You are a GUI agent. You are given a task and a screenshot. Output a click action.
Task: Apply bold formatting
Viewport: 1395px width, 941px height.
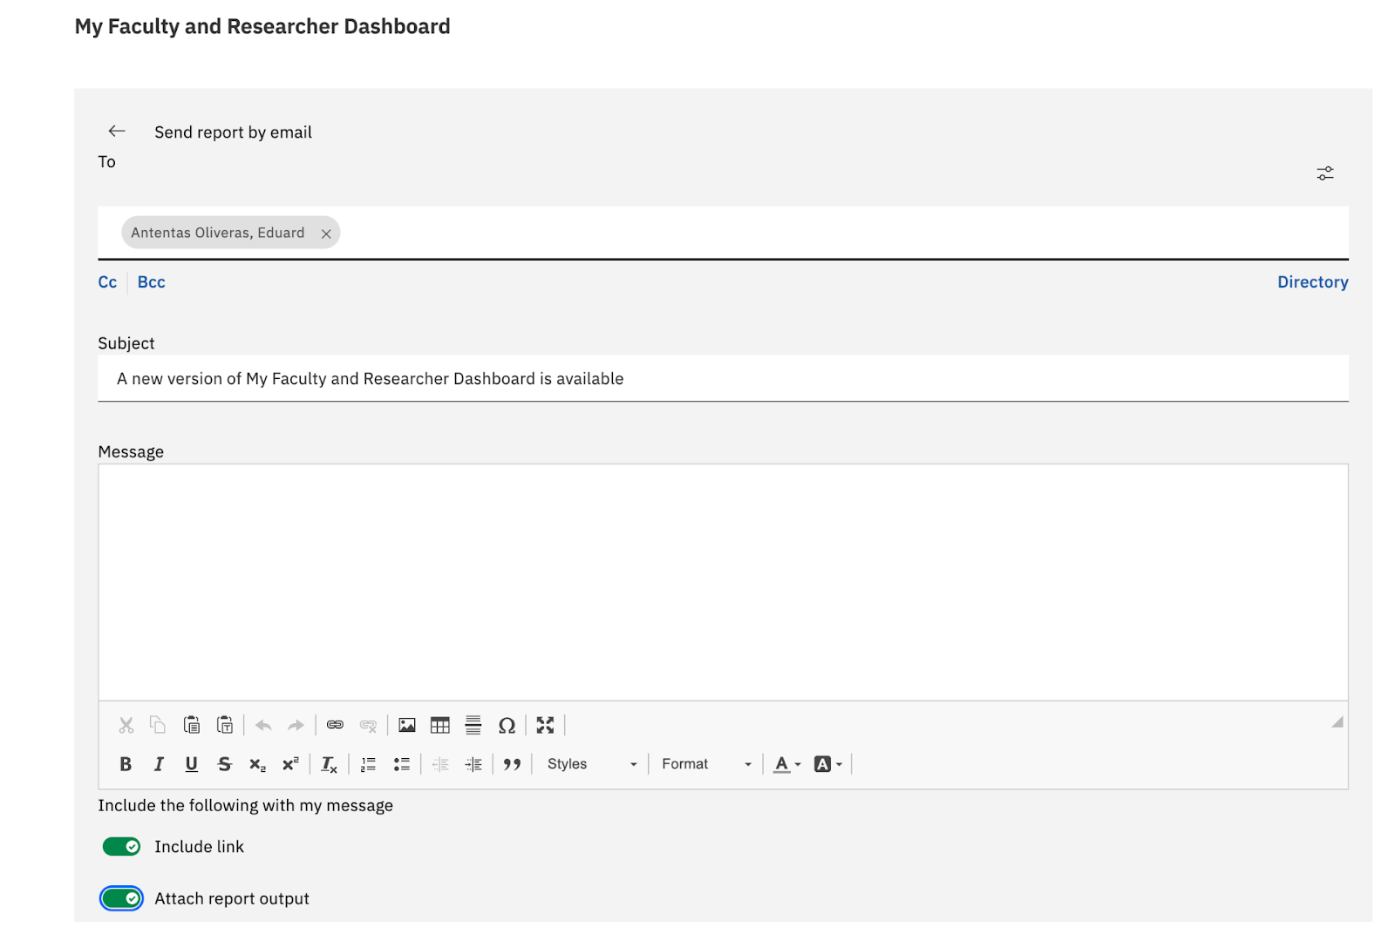click(126, 764)
